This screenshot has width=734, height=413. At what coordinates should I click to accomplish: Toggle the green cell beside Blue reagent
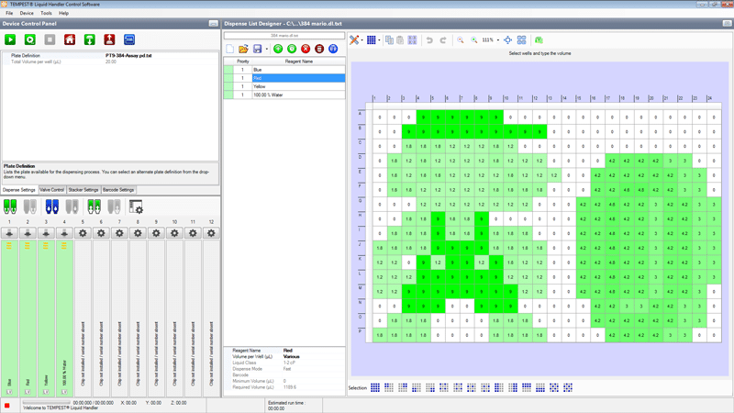point(228,70)
